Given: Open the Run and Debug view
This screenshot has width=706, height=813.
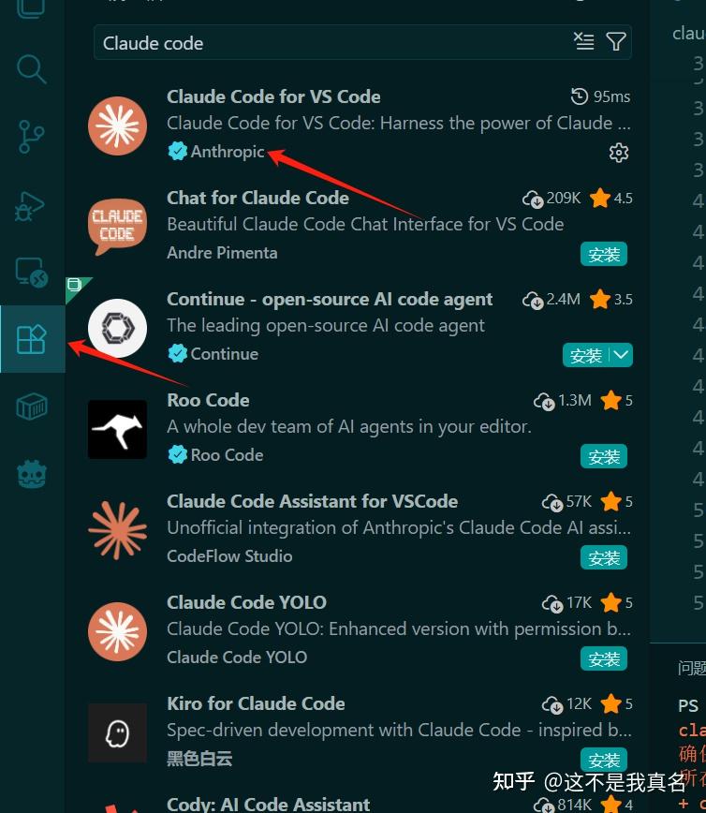Looking at the screenshot, I should pyautogui.click(x=30, y=206).
